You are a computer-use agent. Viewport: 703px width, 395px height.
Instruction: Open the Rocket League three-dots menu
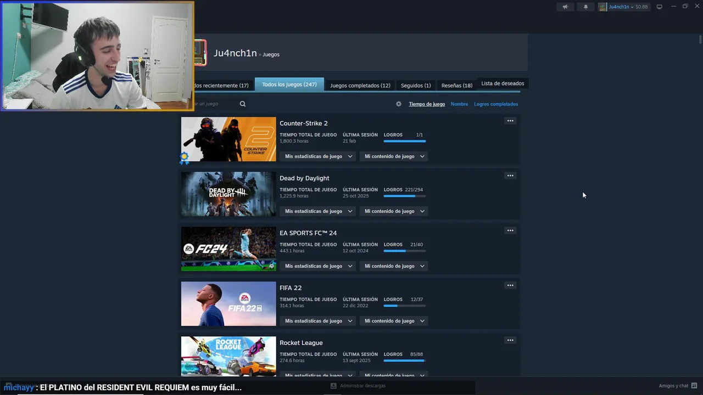tap(510, 340)
